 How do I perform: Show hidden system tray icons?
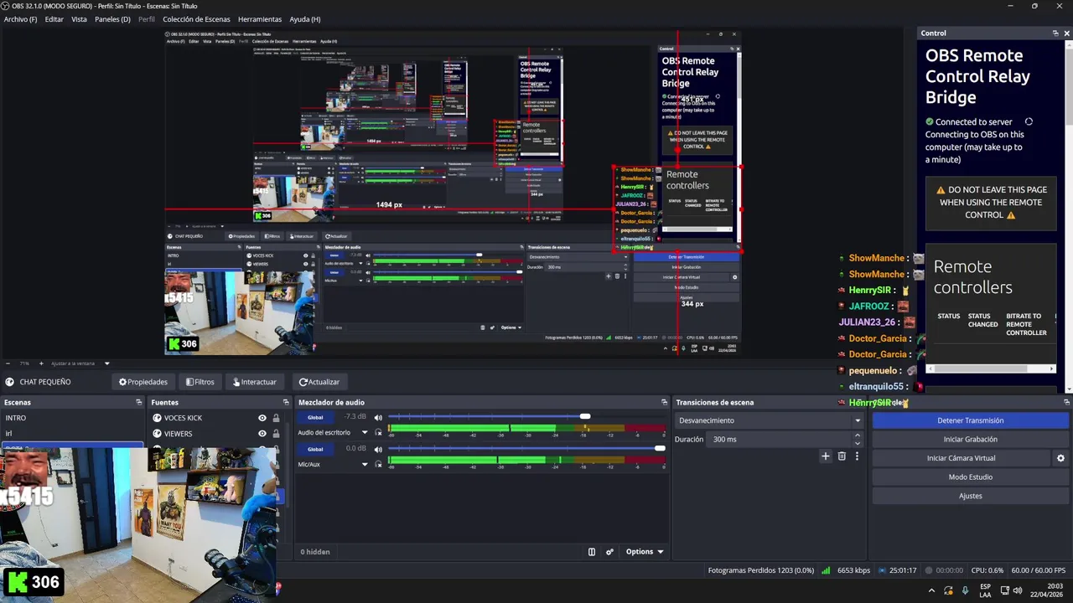[x=931, y=590]
